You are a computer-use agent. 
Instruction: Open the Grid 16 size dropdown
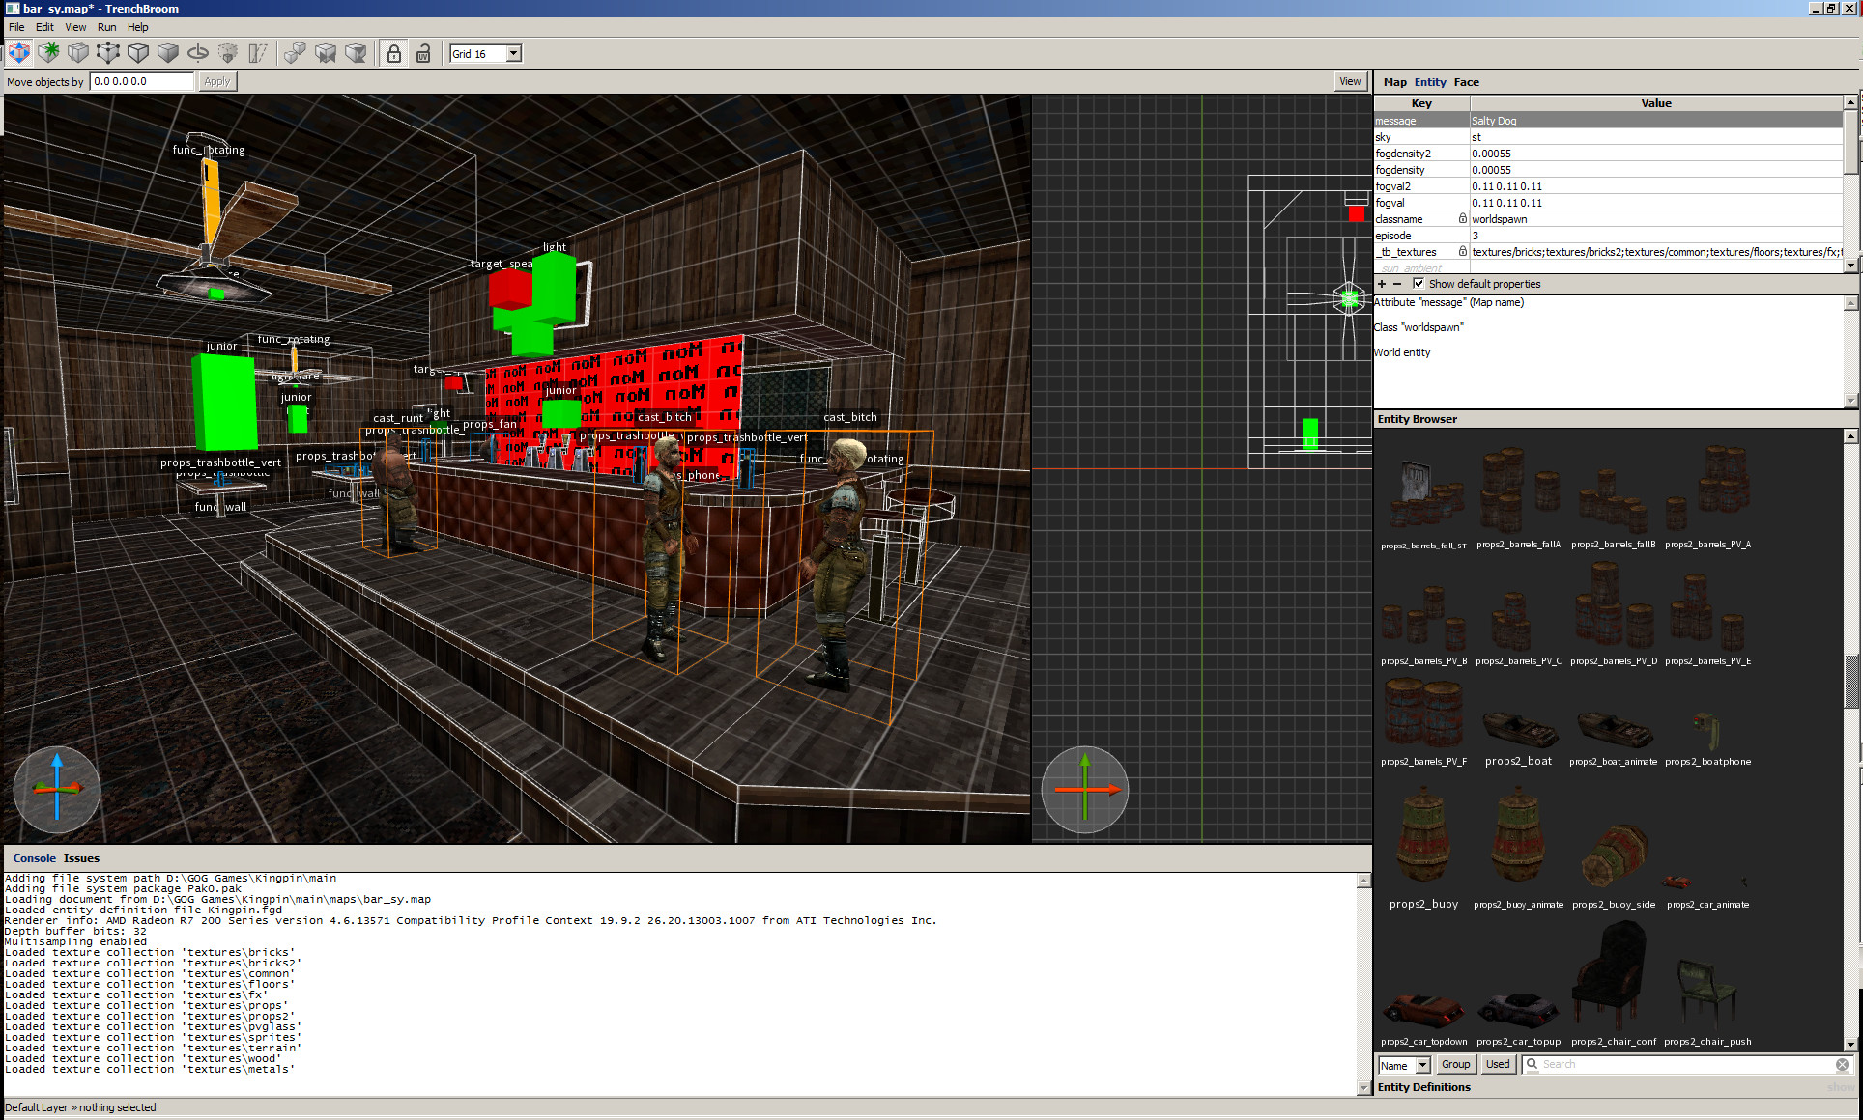pos(486,53)
